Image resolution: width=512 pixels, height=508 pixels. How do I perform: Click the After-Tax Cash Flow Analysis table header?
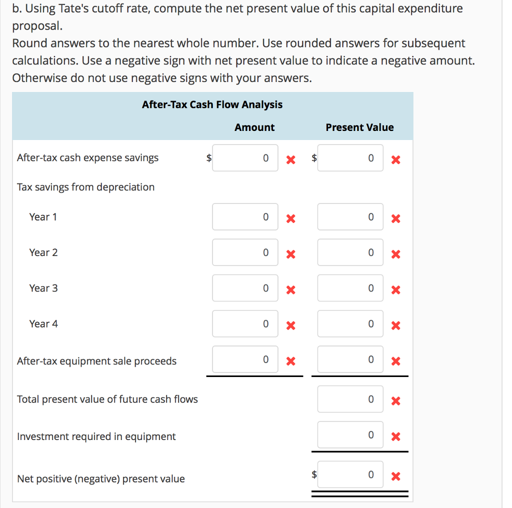coord(212,104)
